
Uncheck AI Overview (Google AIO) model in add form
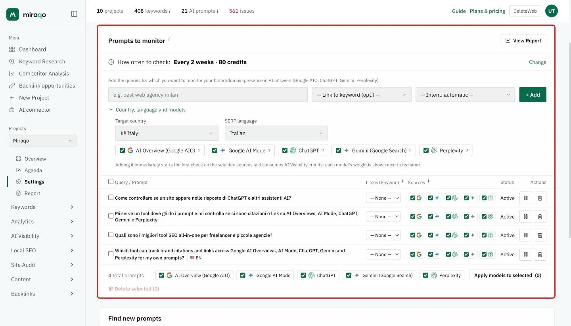[x=123, y=151]
